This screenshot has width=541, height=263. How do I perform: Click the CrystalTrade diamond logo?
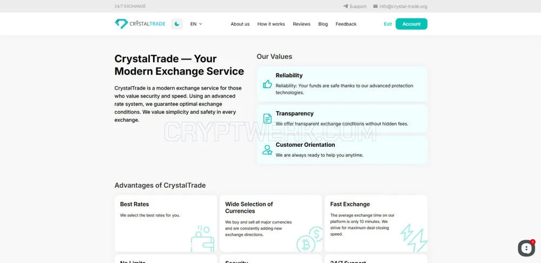point(140,24)
